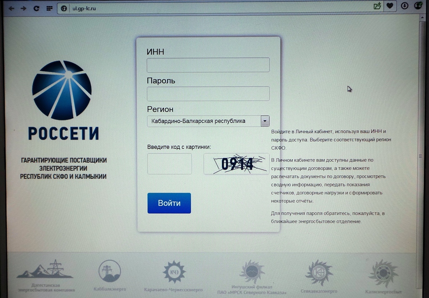The image size is (429, 298).
Task: Open Дагестанская энергосбытовая компания logo
Action: [x=45, y=269]
